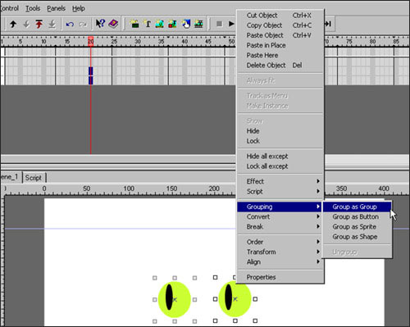Open the Tools menu
Screen dimensions: 410x327
(33, 8)
